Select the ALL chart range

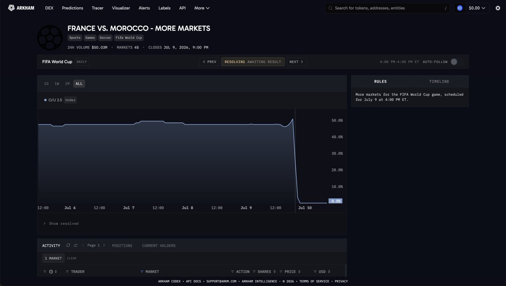click(x=79, y=84)
